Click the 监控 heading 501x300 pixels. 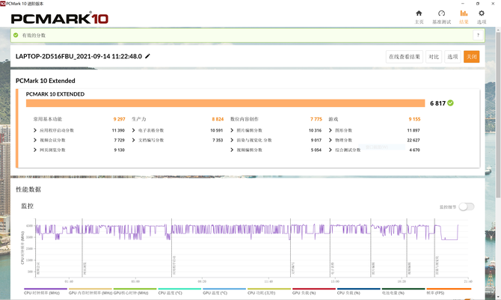click(x=28, y=206)
